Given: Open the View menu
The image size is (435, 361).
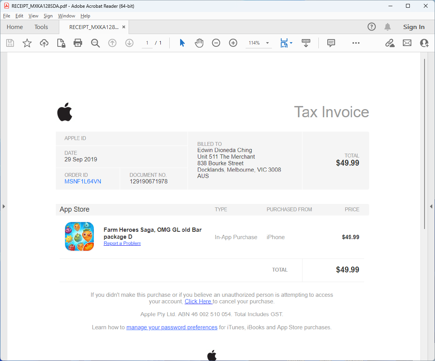Looking at the screenshot, I should click(33, 16).
